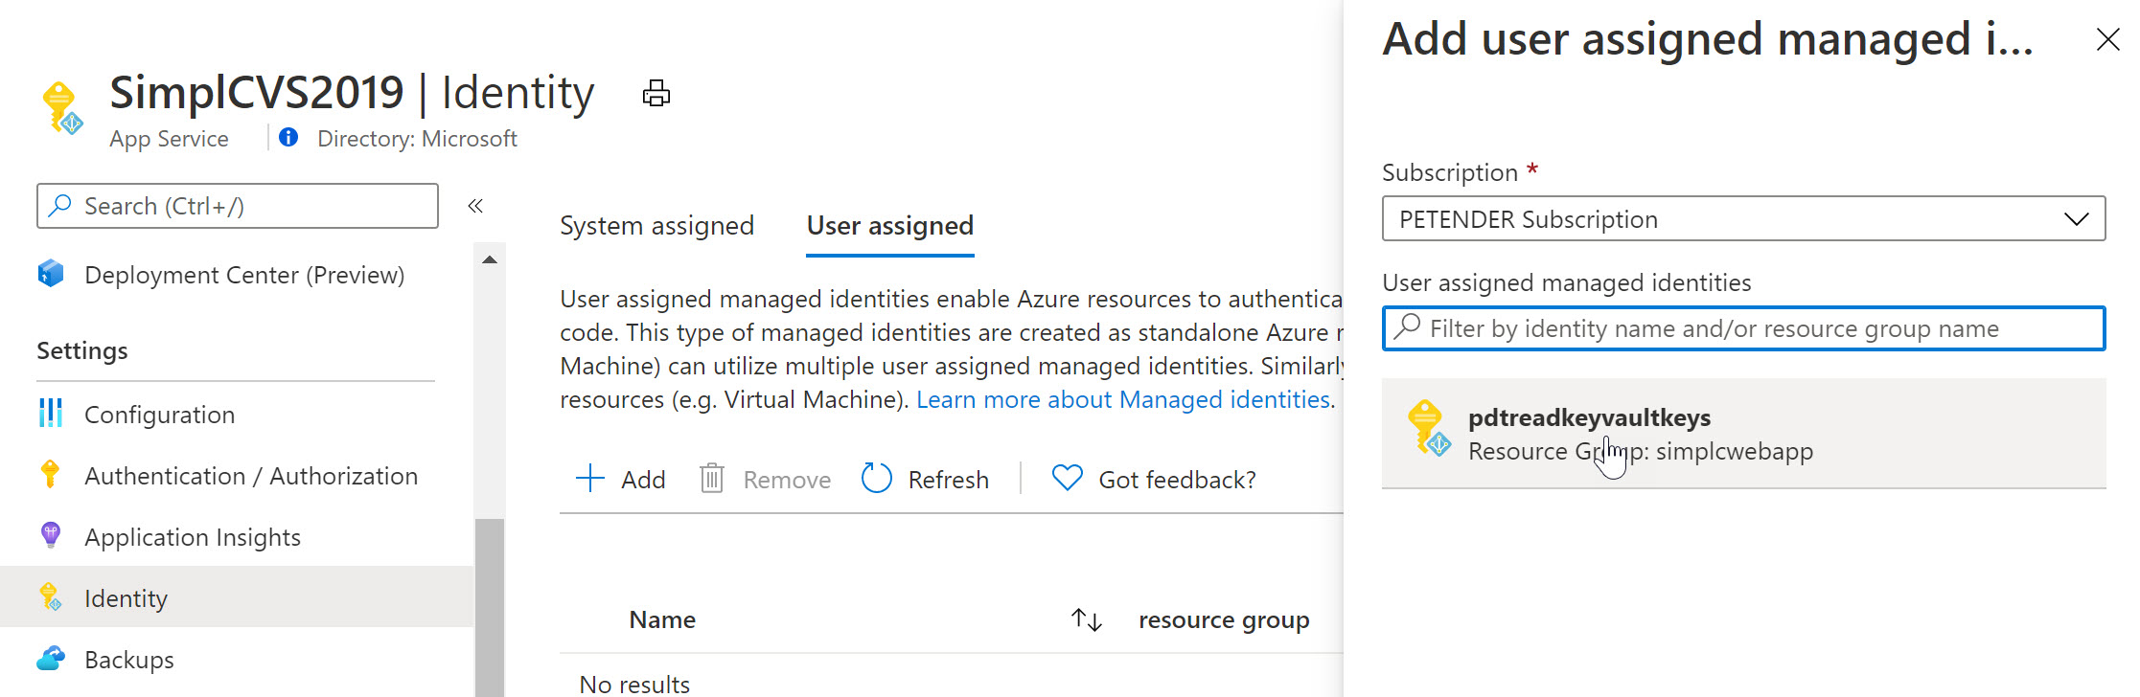Click the Application Insights lightbulb icon

(51, 536)
